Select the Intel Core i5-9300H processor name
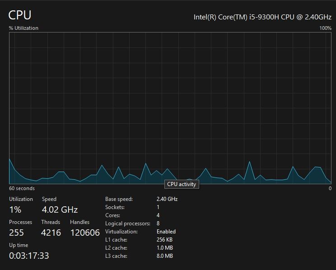The height and width of the screenshot is (270, 336). (262, 17)
